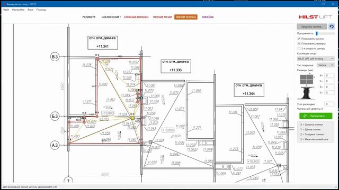Open the Помощь menu
This screenshot has height=190, width=339.
click(41, 9)
